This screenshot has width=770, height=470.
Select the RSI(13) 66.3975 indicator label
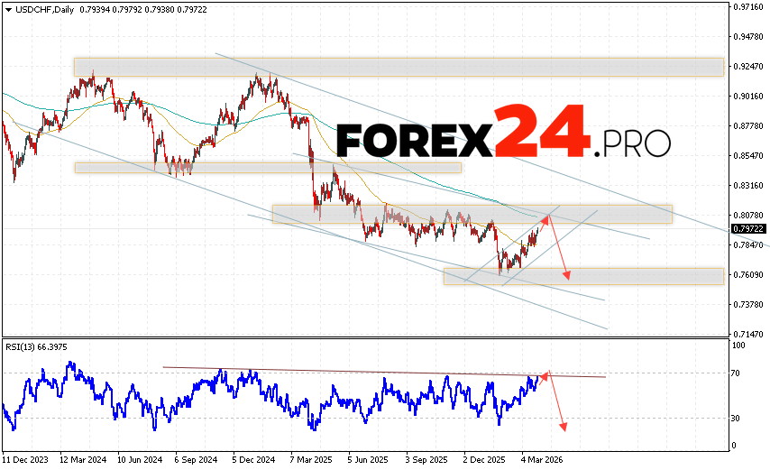[x=36, y=347]
